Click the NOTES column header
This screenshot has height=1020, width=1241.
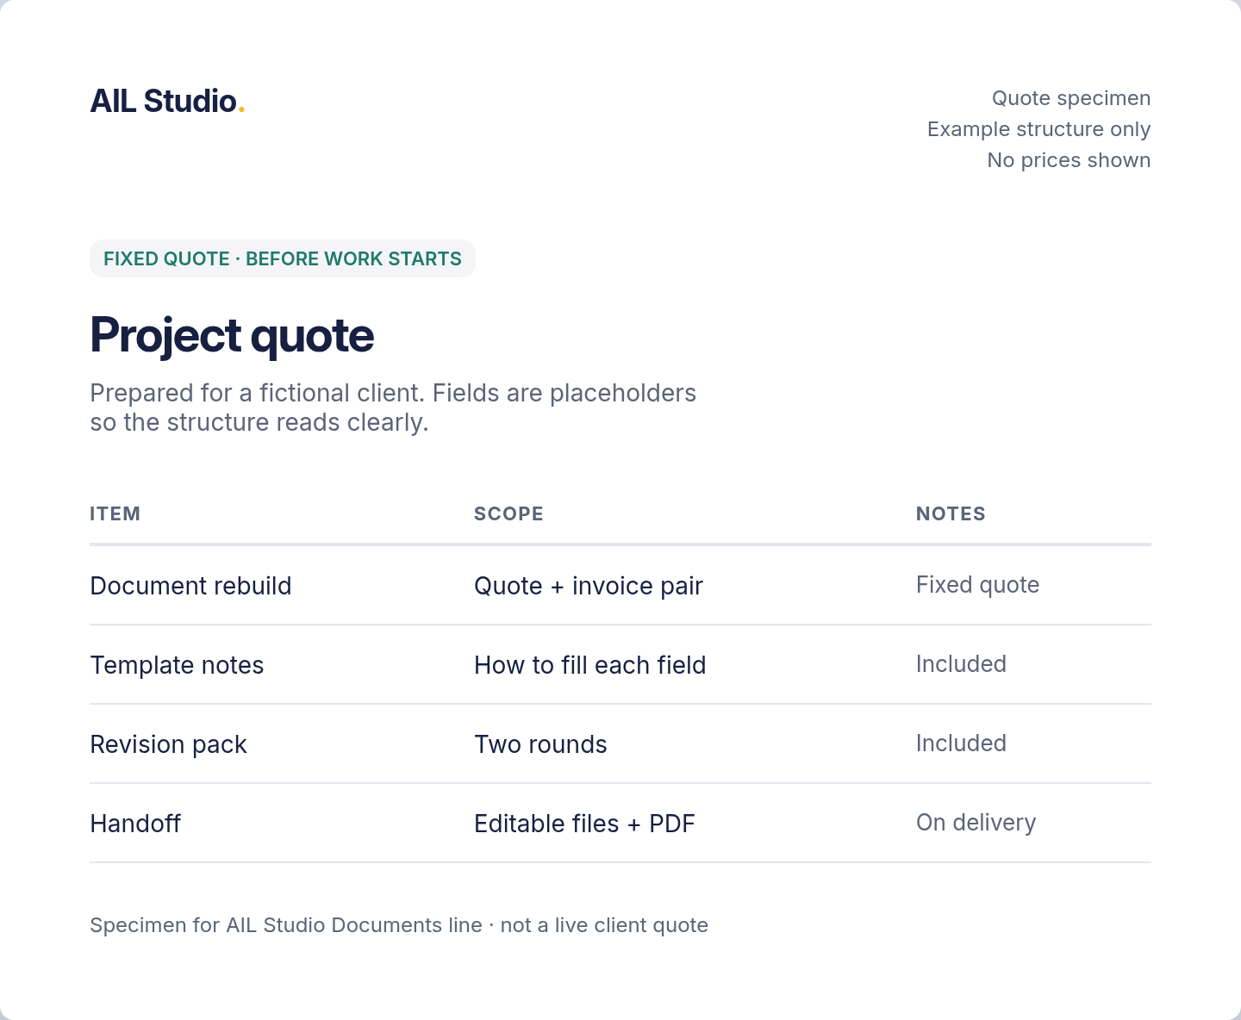tap(951, 514)
